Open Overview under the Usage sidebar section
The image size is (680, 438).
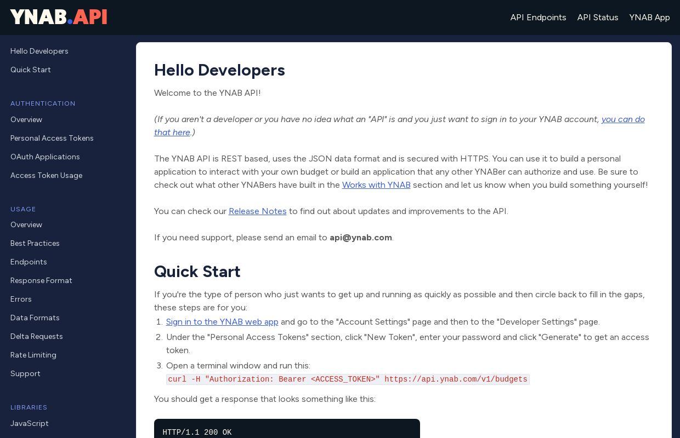pyautogui.click(x=26, y=225)
